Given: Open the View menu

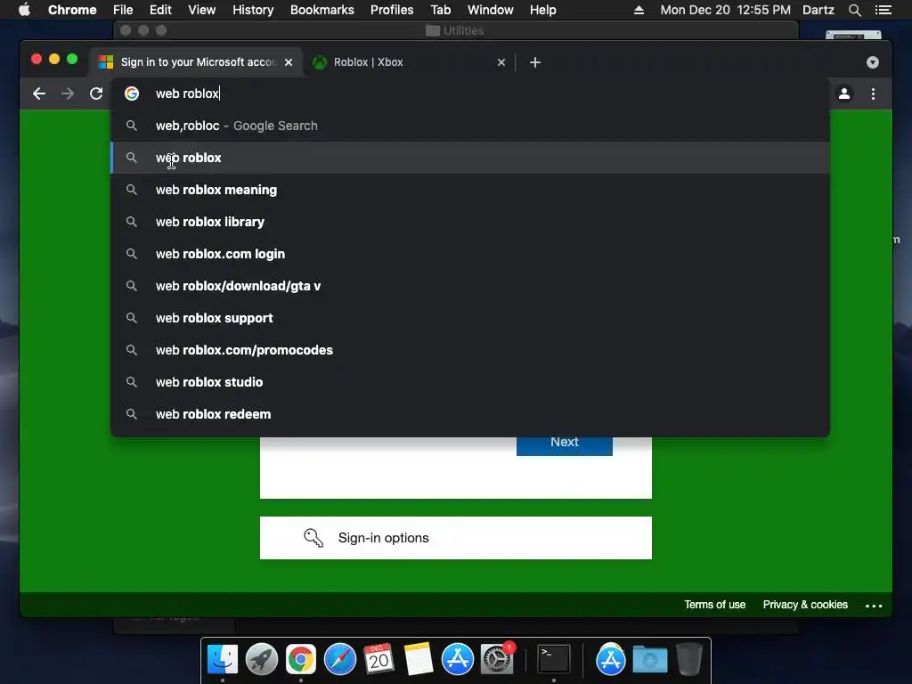Looking at the screenshot, I should [x=201, y=10].
